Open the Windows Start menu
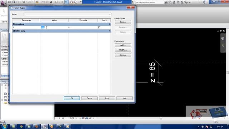 point(4,126)
